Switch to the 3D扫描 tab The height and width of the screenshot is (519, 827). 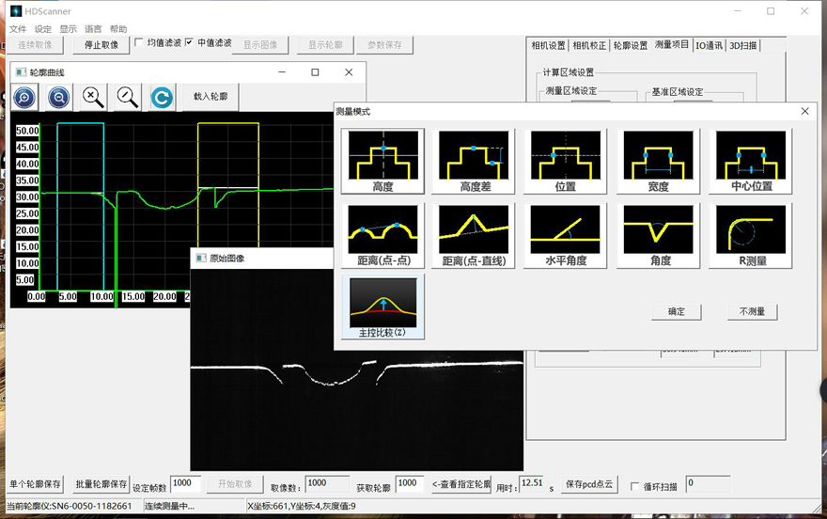pyautogui.click(x=743, y=46)
